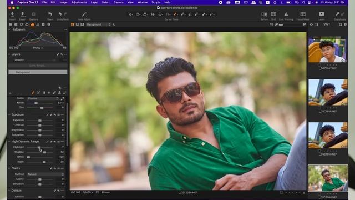Select the _DSC1958.NEF thumbnail
355x200 pixels.
[x=328, y=93]
